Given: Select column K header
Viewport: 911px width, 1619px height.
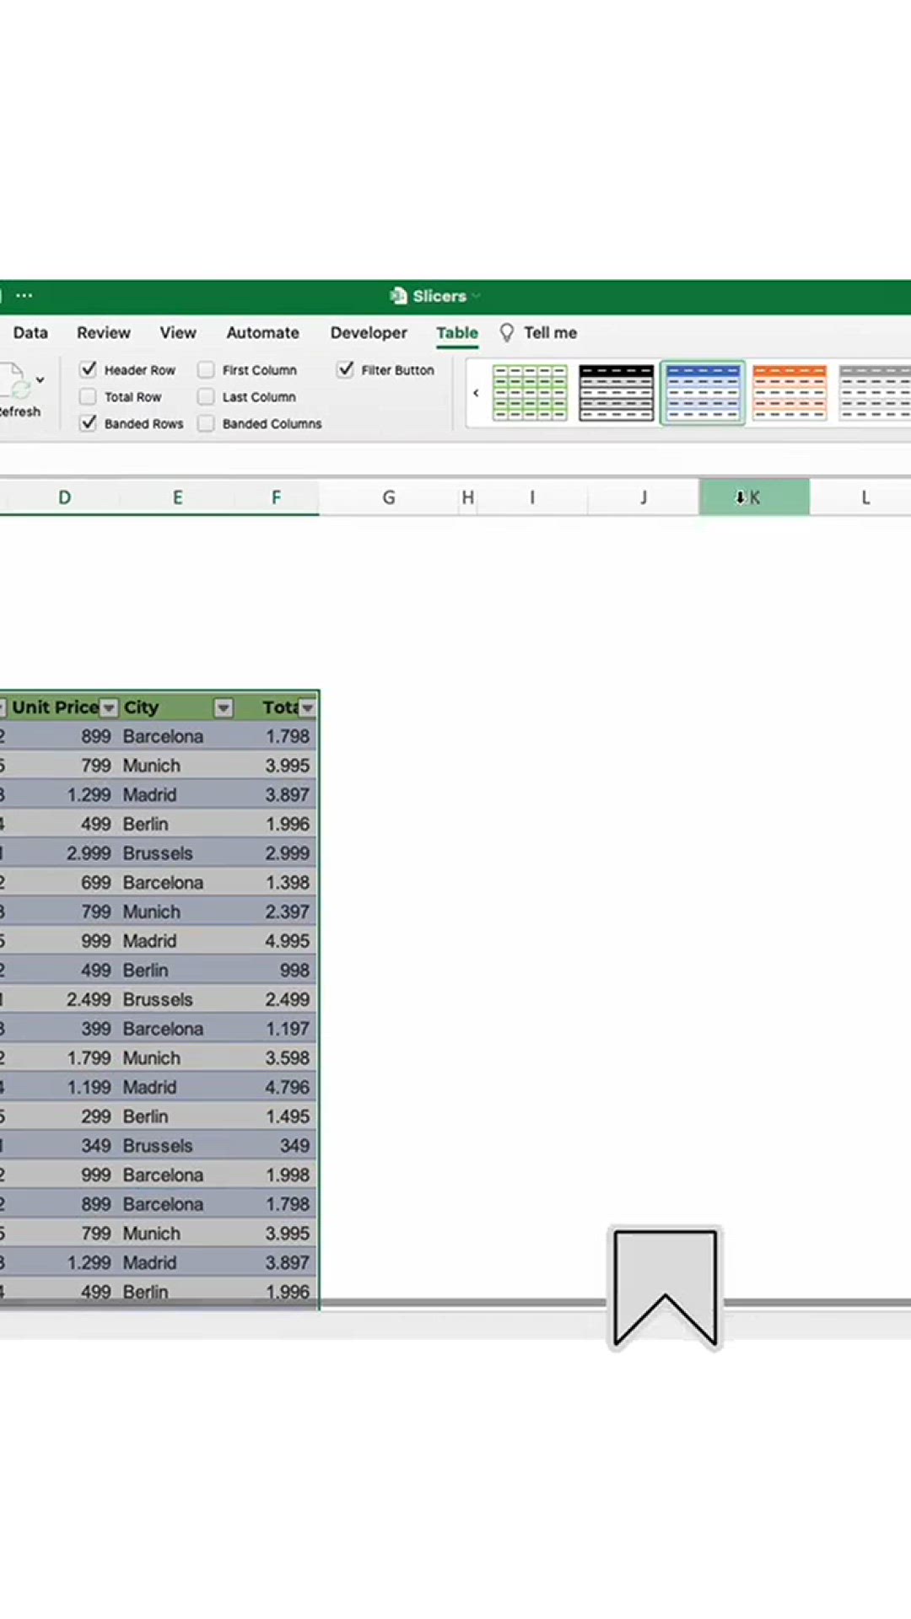Looking at the screenshot, I should click(754, 498).
